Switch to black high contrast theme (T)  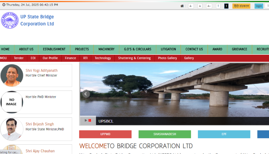click(x=226, y=6)
